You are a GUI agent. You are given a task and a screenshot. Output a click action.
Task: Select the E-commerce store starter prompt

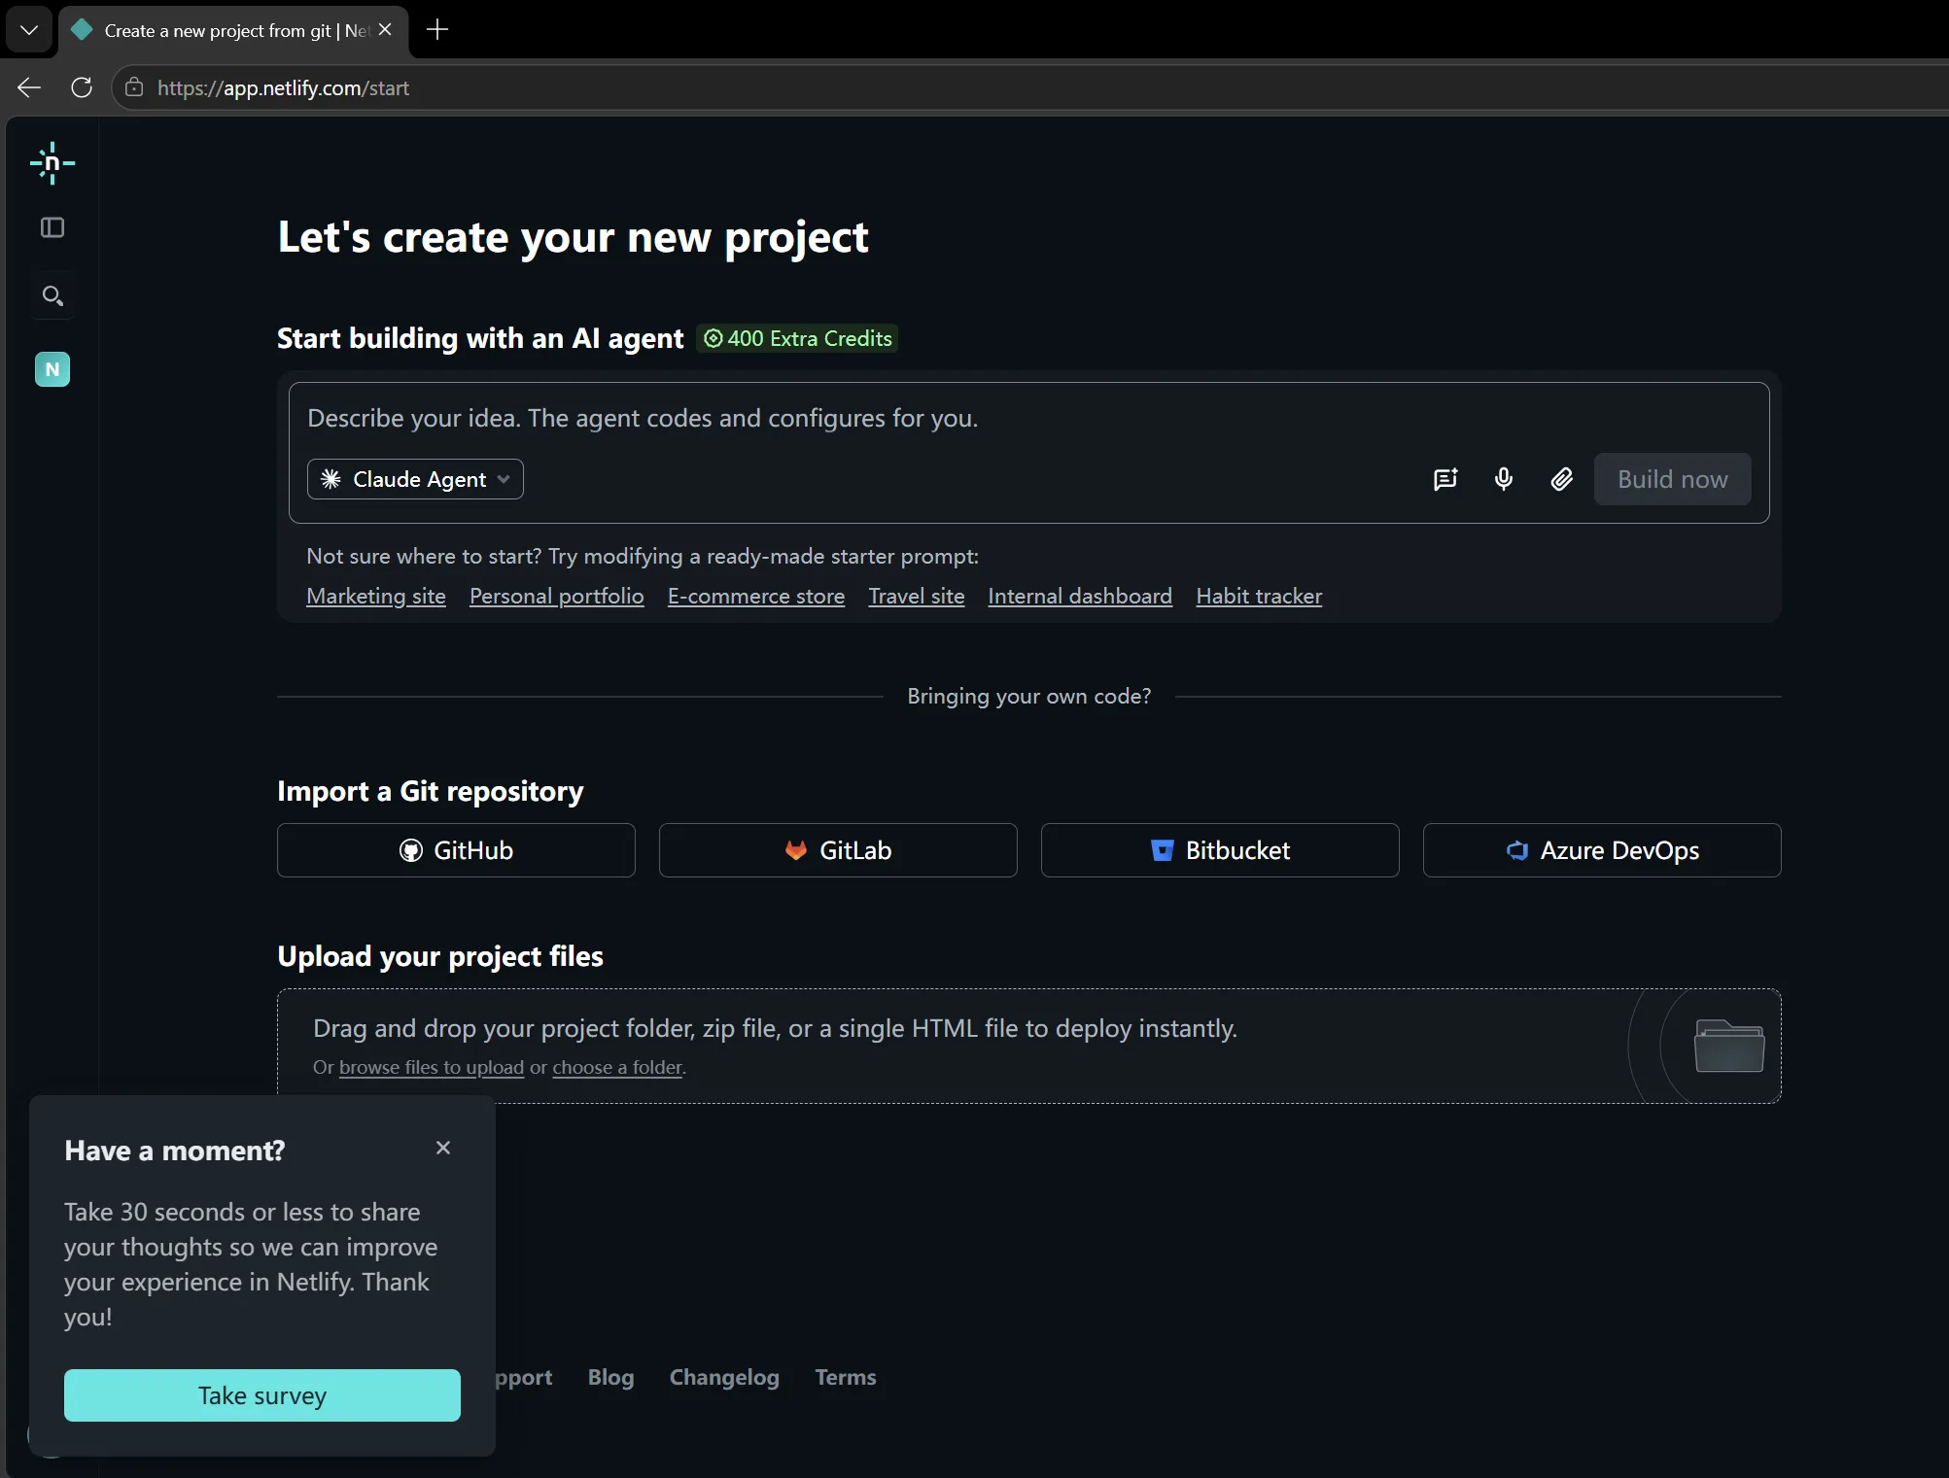756,596
